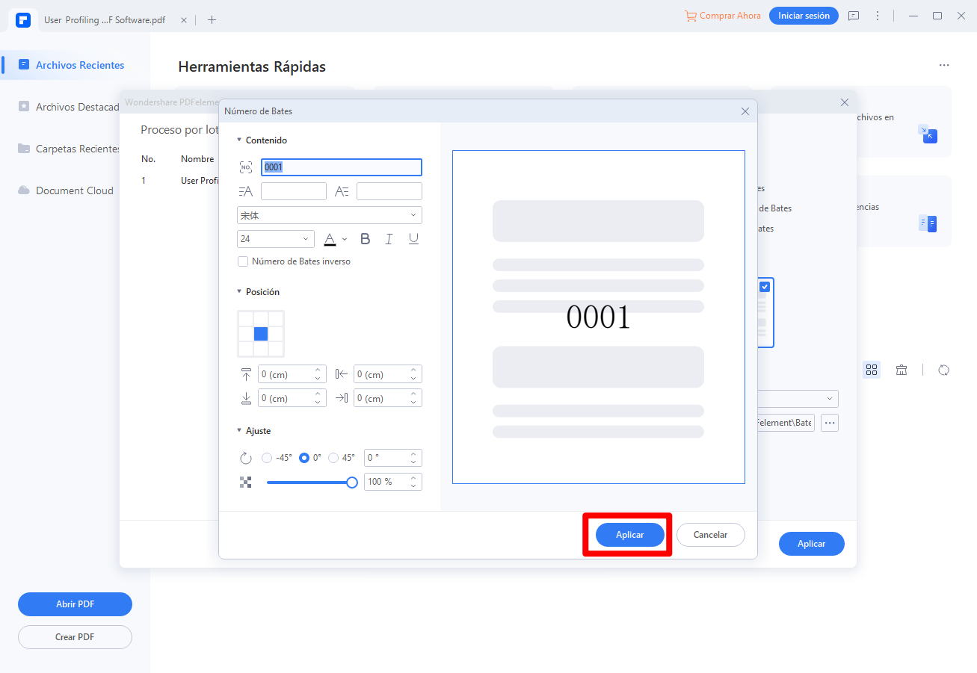Collapse the Ajuste section
977x673 pixels.
pyautogui.click(x=239, y=431)
